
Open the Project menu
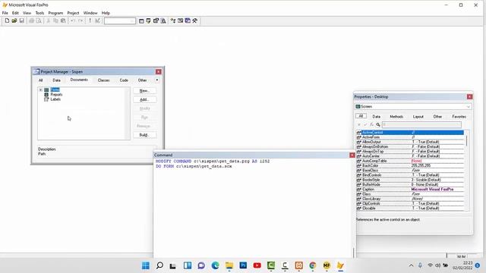pyautogui.click(x=73, y=13)
